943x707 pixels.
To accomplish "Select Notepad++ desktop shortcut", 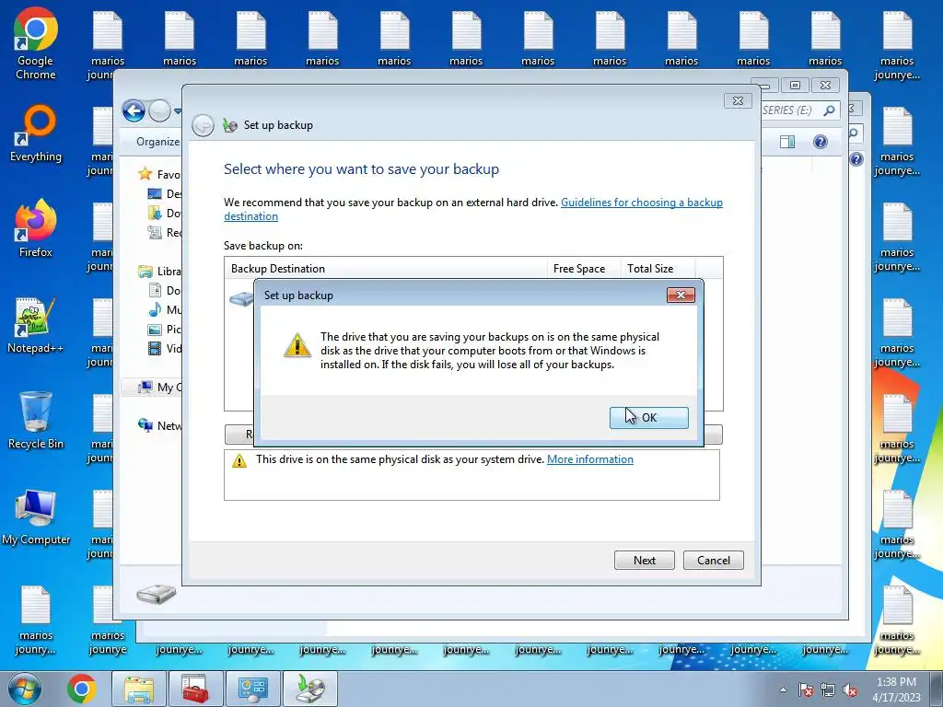I will click(36, 325).
